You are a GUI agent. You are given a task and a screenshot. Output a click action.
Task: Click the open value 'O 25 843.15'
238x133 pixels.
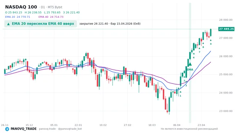coord(13,12)
